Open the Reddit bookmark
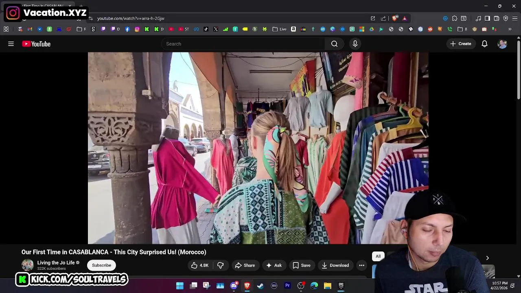 click(x=430, y=29)
